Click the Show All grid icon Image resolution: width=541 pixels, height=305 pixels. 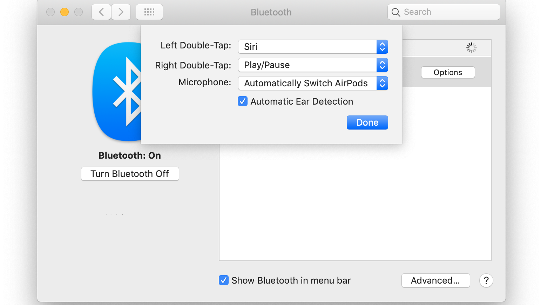(149, 12)
